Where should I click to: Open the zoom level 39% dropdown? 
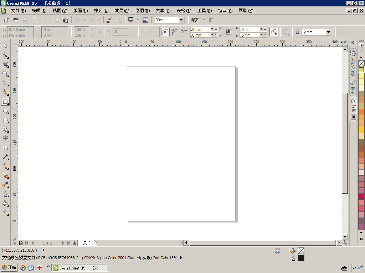[181, 20]
